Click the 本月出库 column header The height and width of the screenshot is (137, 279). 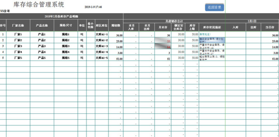tap(147, 27)
